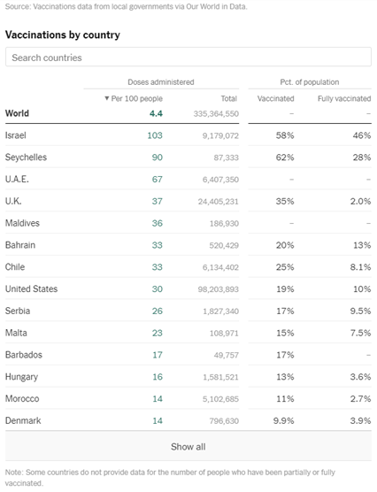Image resolution: width=377 pixels, height=492 pixels.
Task: Click Denmark in the country list
Action: tap(23, 420)
